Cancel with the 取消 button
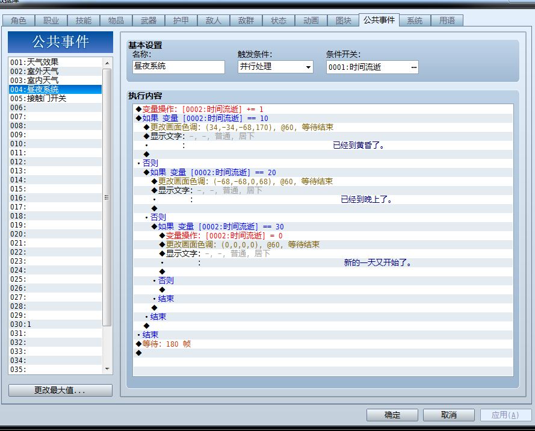The width and height of the screenshot is (535, 431). [x=449, y=415]
